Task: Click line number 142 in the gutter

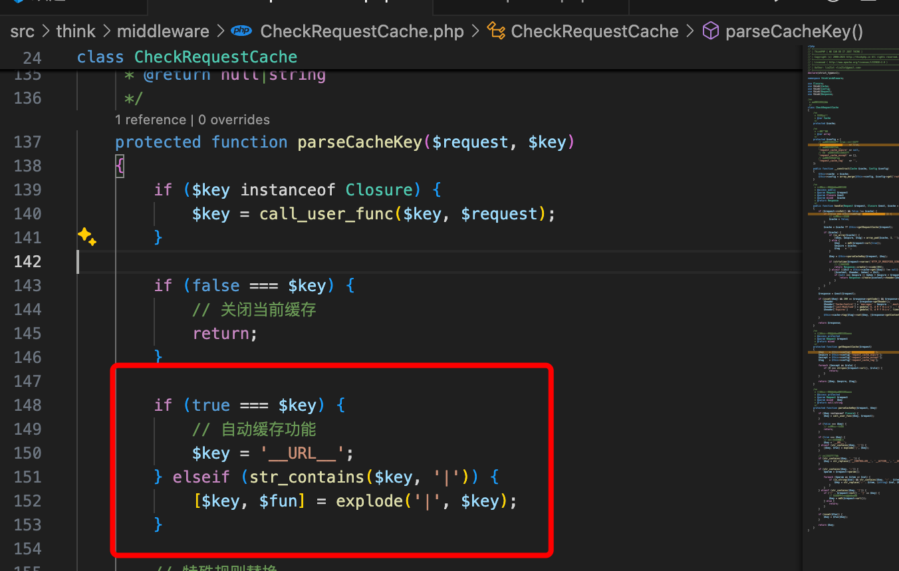Action: click(27, 261)
